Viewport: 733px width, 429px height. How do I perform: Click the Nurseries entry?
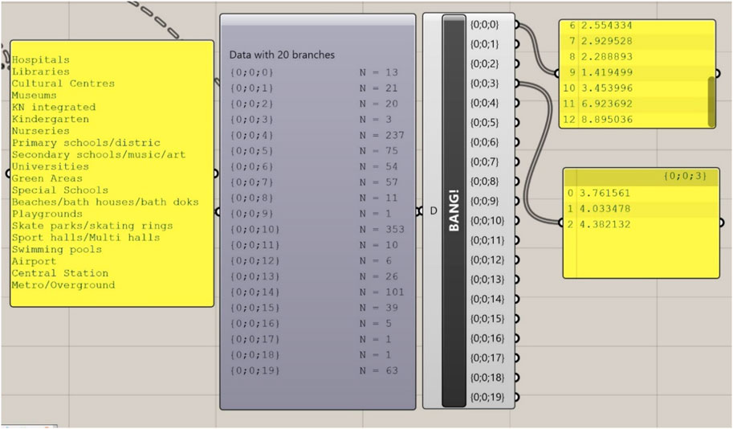click(x=41, y=131)
